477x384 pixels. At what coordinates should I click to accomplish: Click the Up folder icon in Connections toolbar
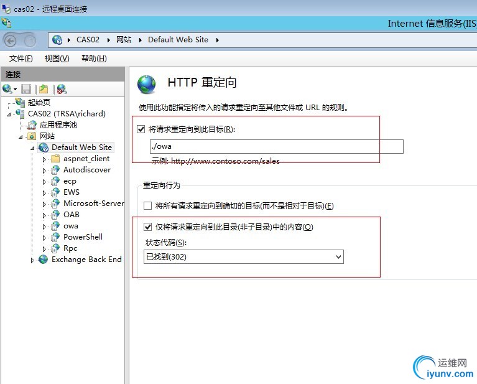(44, 89)
